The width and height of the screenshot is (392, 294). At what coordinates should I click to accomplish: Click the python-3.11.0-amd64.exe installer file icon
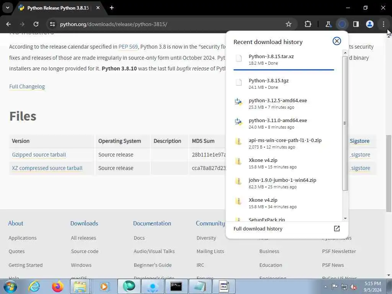[238, 122]
